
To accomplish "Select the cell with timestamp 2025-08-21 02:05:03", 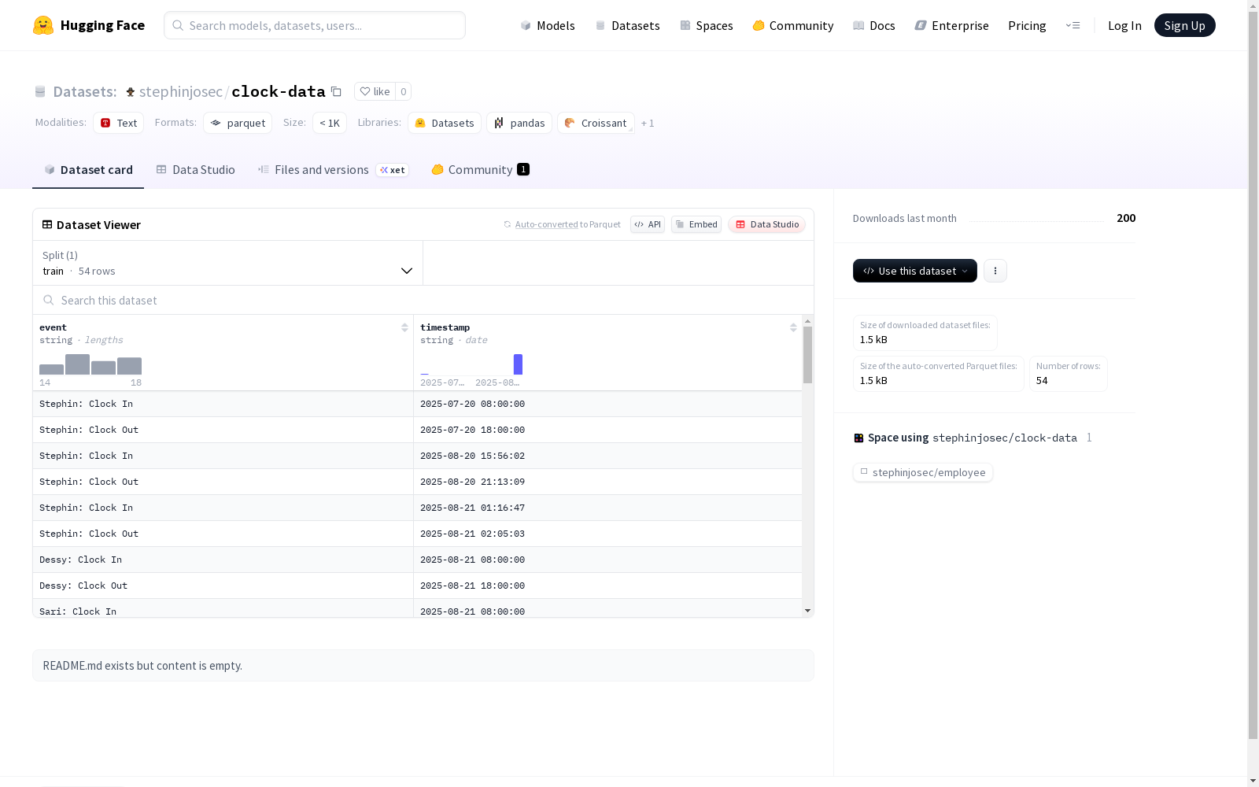I will pyautogui.click(x=607, y=534).
